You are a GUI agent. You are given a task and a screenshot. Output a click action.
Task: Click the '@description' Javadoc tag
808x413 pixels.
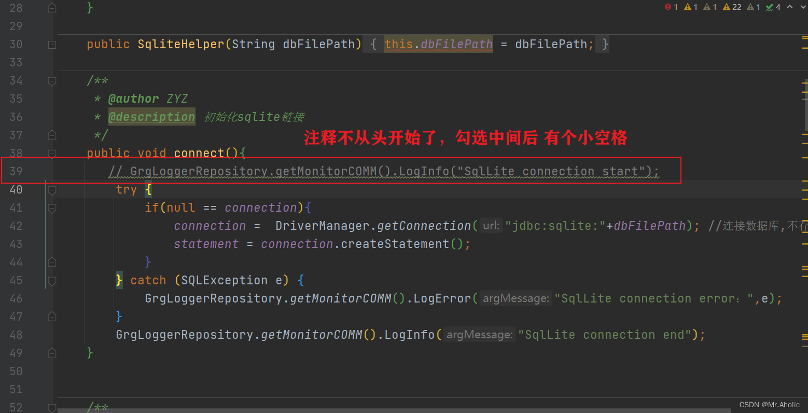coord(151,117)
